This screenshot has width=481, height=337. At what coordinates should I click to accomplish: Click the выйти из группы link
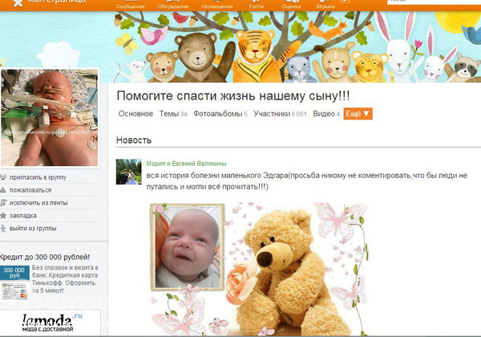tap(33, 229)
